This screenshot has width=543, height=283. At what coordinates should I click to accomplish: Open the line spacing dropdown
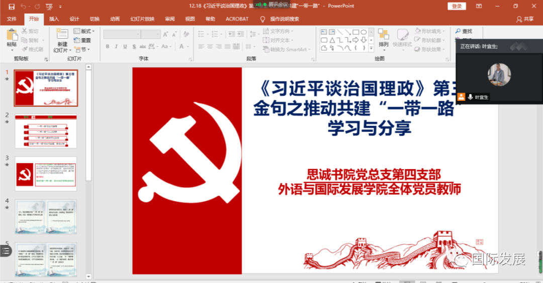pos(254,34)
